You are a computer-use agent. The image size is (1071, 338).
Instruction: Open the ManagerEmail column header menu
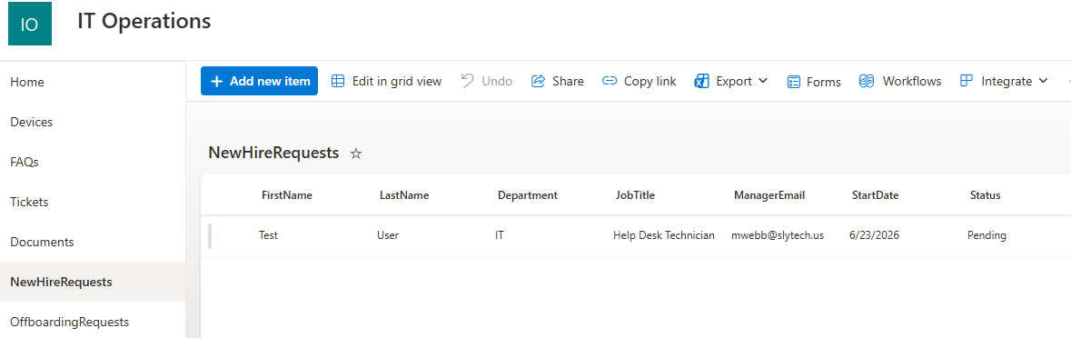point(769,195)
